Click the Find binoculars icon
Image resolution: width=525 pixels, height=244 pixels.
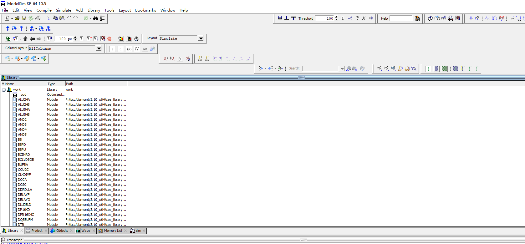(x=95, y=18)
